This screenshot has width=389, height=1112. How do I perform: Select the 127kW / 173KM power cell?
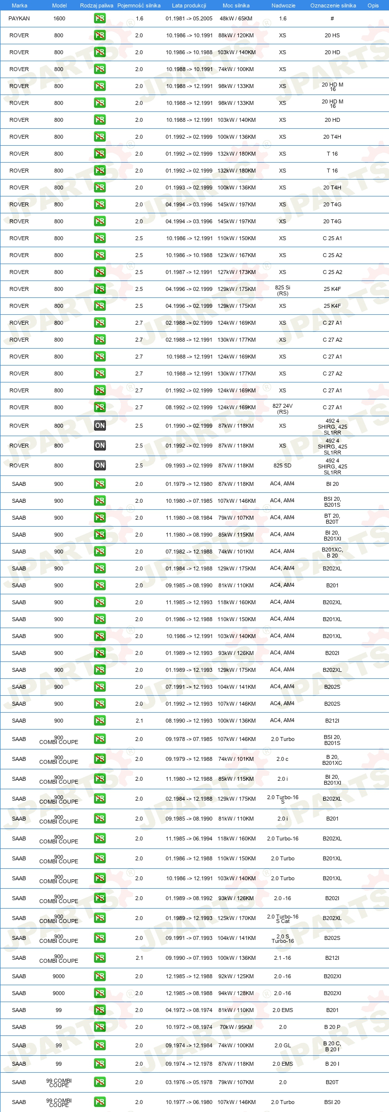click(x=236, y=272)
